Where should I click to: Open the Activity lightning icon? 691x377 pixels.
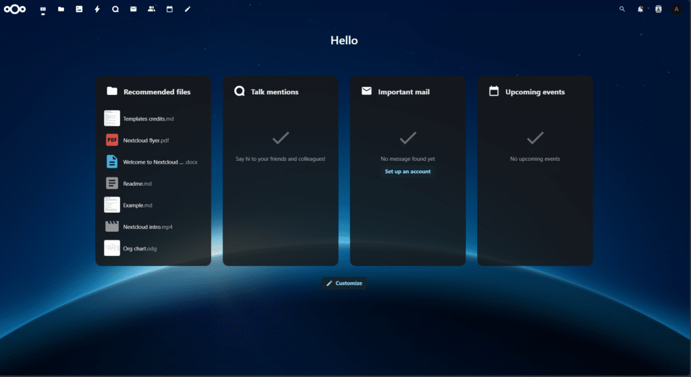pos(97,9)
